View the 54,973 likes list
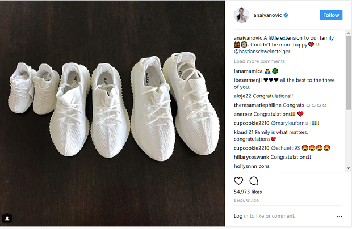This screenshot has width=352, height=229. coord(248,192)
